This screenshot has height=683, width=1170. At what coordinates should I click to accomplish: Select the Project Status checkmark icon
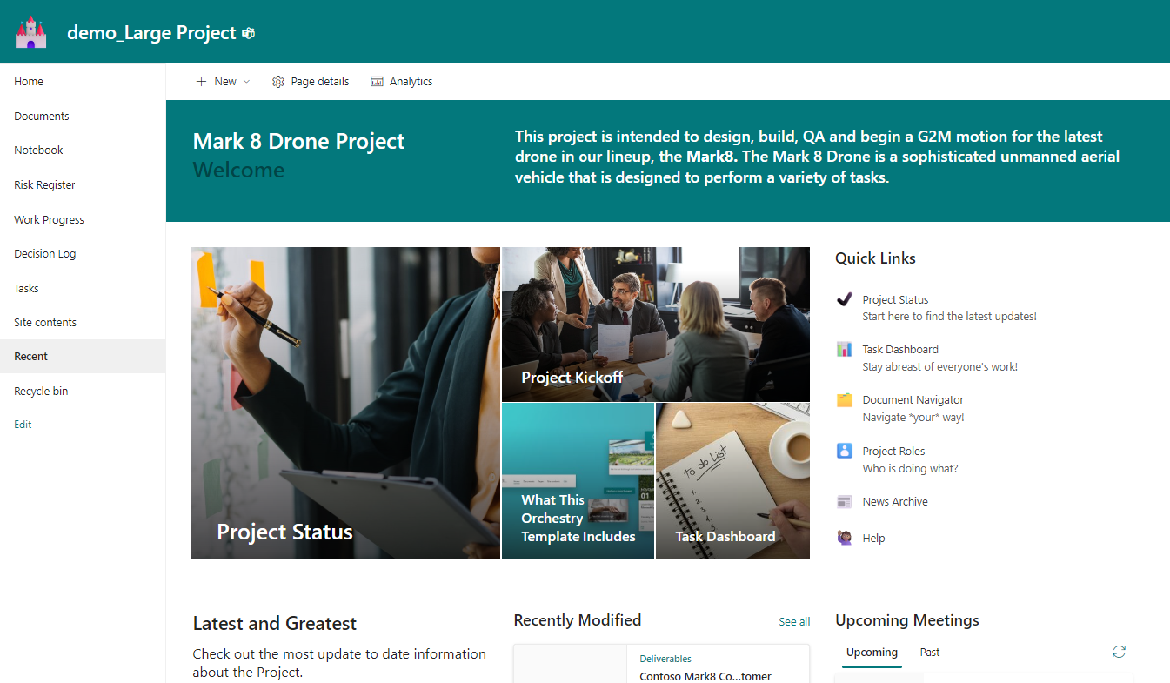click(844, 299)
